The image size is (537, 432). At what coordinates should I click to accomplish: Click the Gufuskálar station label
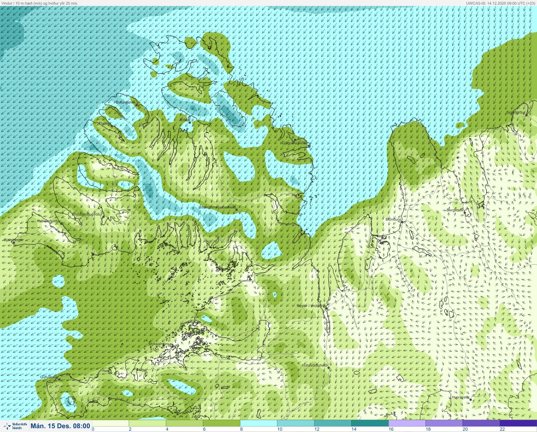pyautogui.click(x=49, y=377)
